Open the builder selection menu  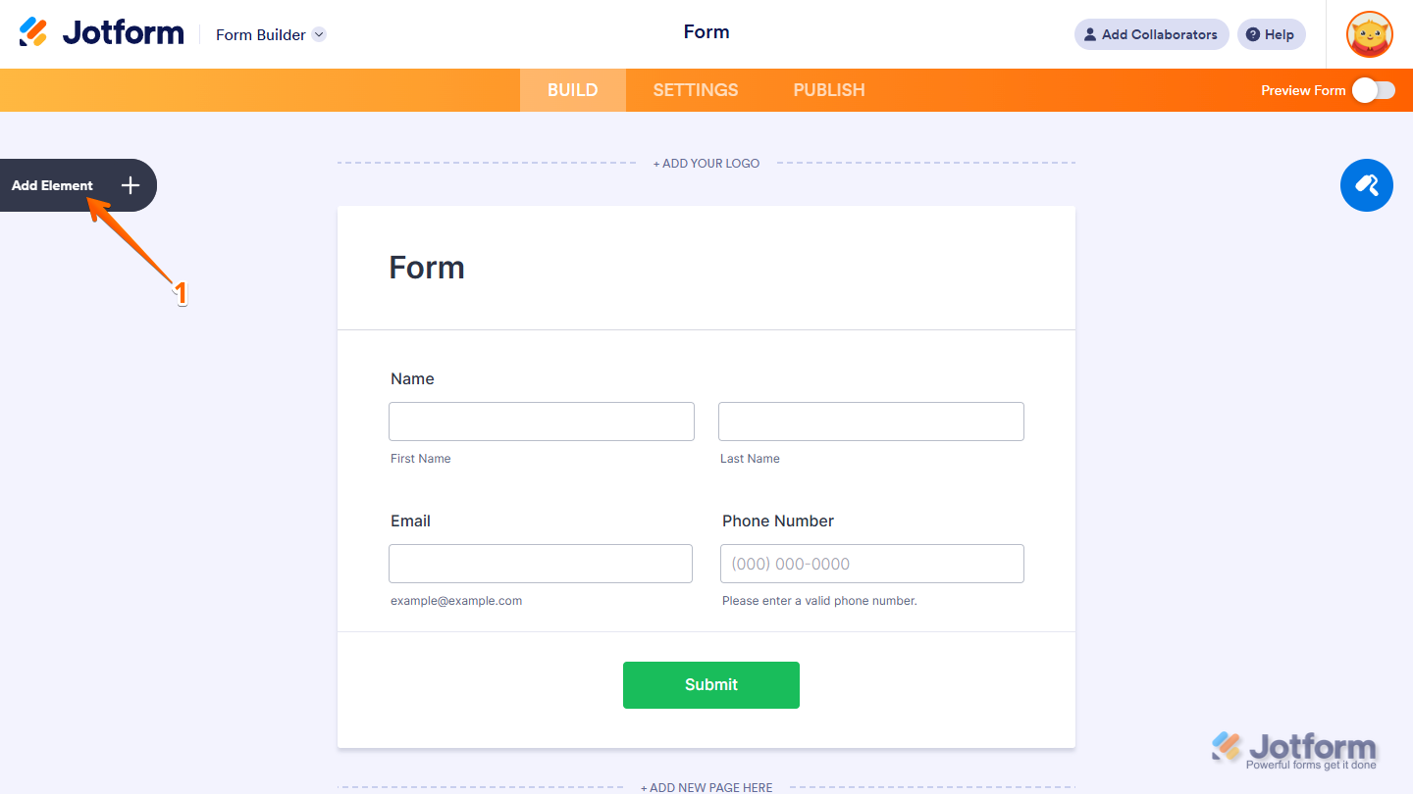coord(270,34)
